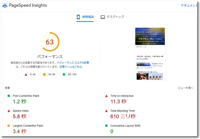200x139 pixels.
Task: Switch to the デスクトップ tab
Action: pos(112,17)
